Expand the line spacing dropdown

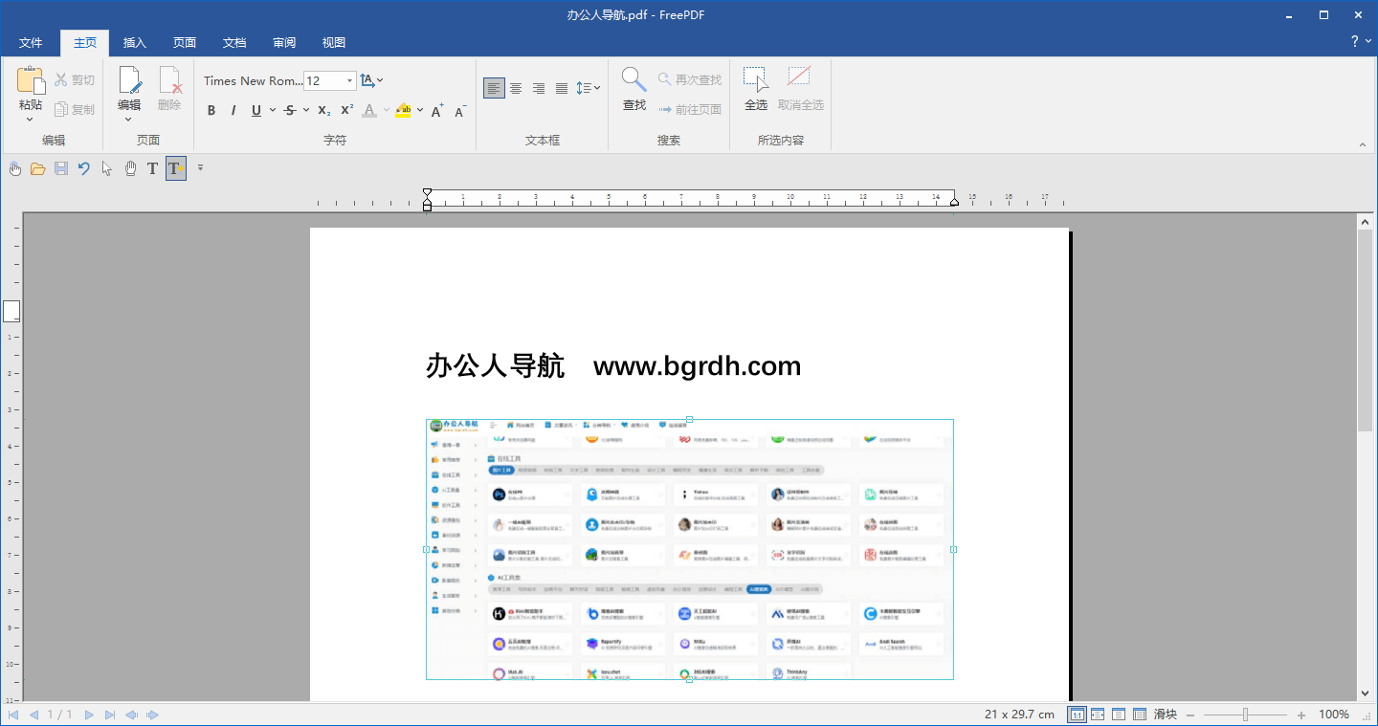(597, 88)
